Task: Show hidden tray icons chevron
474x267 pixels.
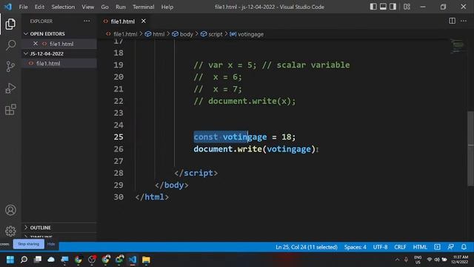Action: [397, 260]
